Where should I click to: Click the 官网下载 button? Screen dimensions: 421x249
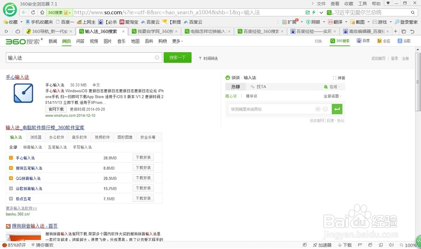(x=56, y=109)
